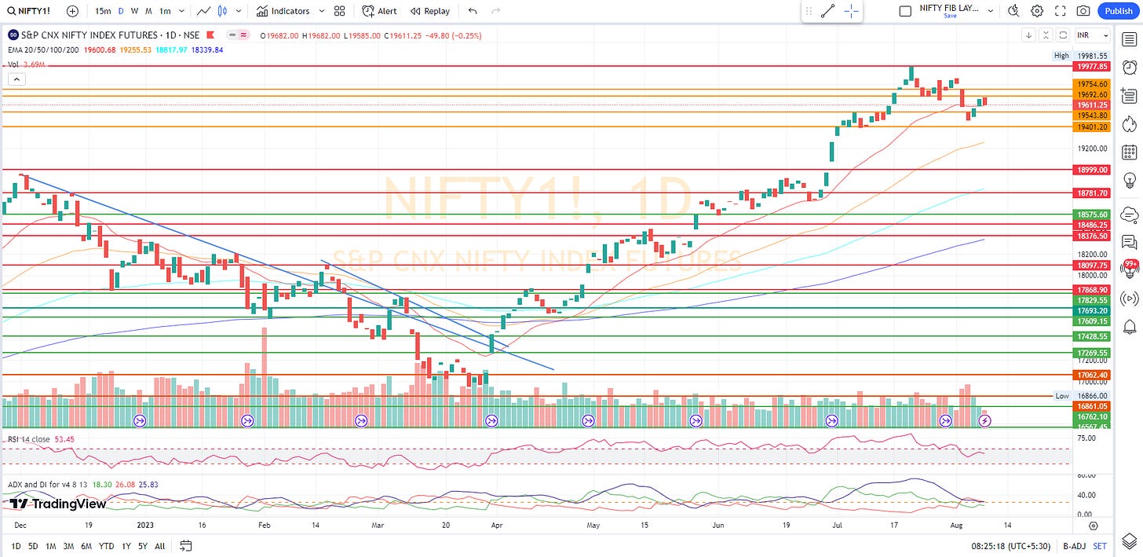Open the Hotlists fire icon
The height and width of the screenshot is (557, 1143).
pos(1130,124)
